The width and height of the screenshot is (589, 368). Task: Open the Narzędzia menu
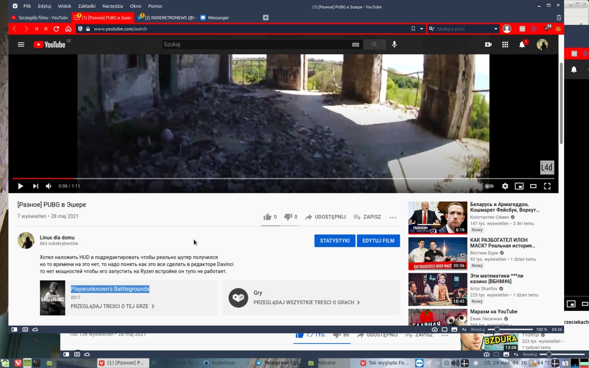pyautogui.click(x=113, y=6)
